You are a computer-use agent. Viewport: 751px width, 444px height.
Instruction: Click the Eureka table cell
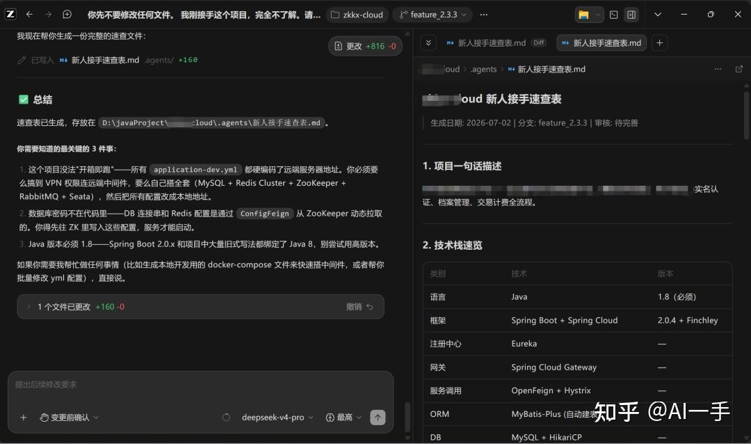(x=524, y=344)
